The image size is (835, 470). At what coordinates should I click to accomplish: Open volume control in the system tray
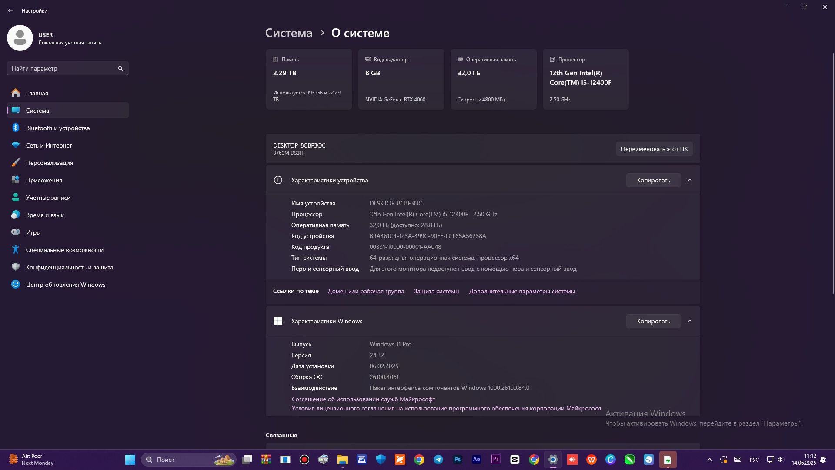tap(781, 460)
